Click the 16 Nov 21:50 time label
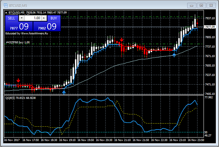 (x=141, y=140)
